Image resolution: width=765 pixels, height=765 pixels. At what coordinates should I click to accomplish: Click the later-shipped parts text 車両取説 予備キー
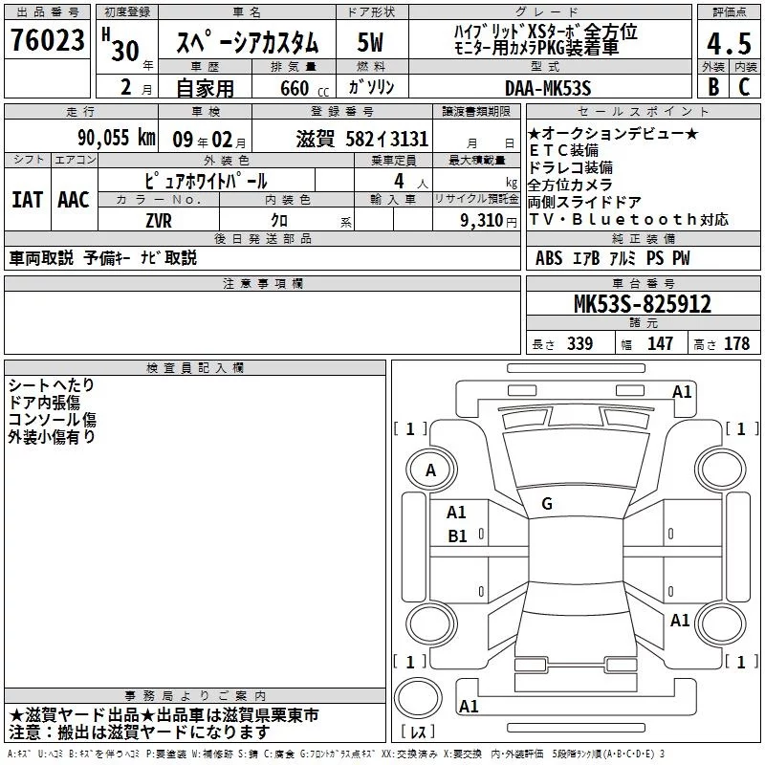tap(70, 257)
